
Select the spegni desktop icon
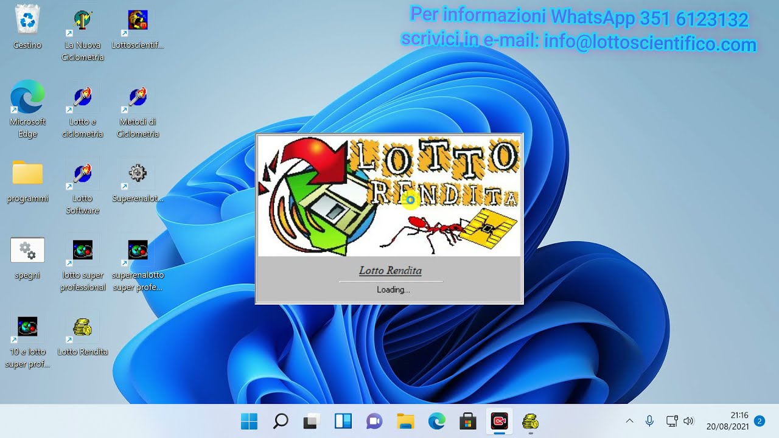point(27,259)
